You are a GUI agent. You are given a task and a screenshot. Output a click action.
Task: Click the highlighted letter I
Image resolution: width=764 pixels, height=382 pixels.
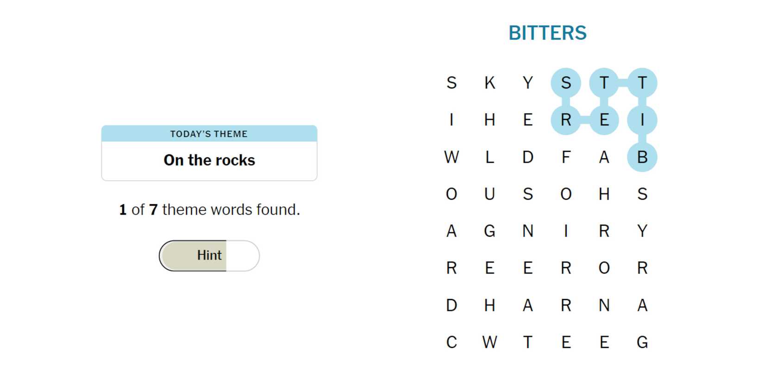coord(642,120)
